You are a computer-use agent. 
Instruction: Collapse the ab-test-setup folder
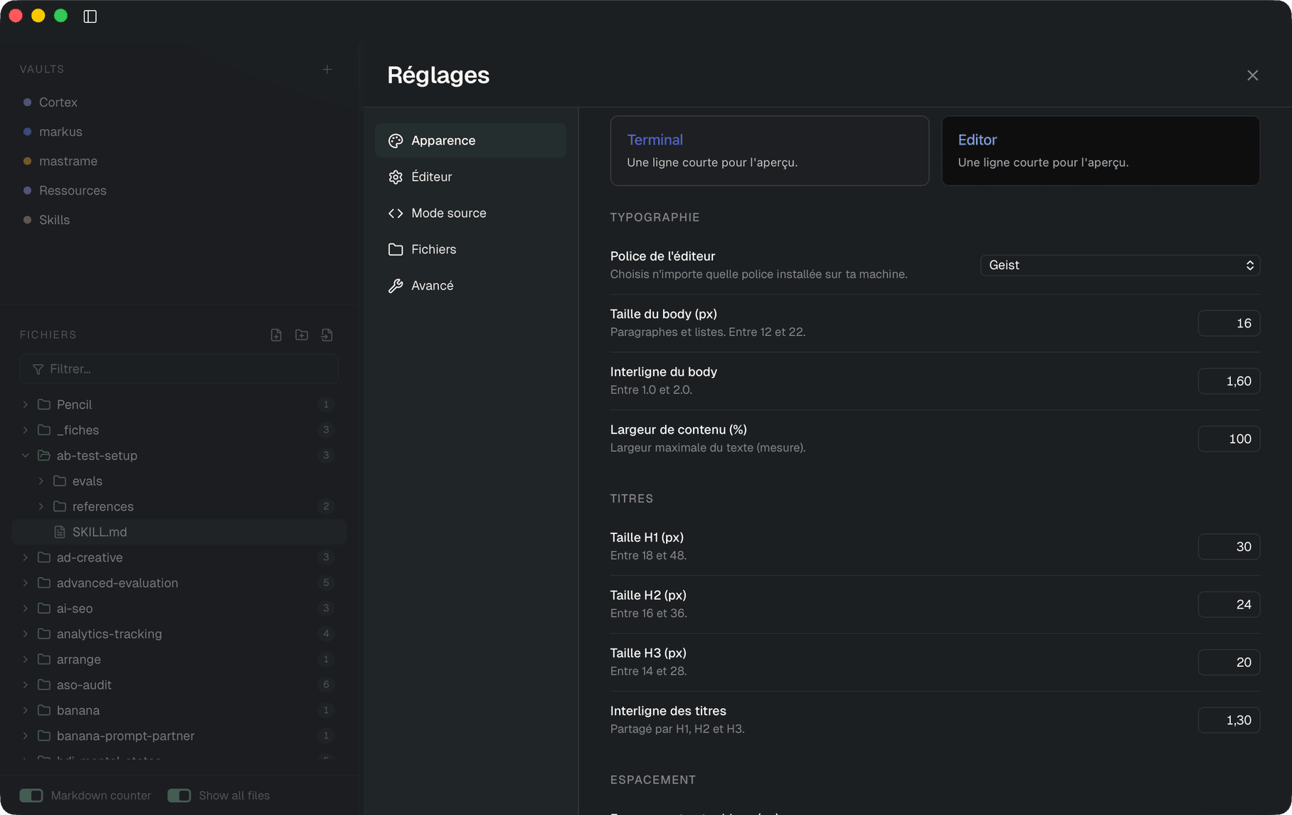26,456
